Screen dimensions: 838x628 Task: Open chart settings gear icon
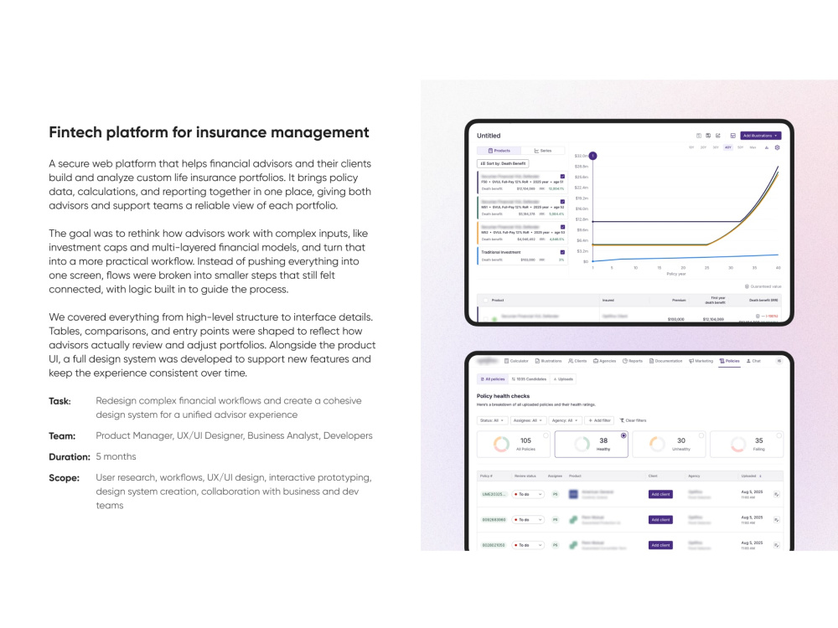click(x=777, y=147)
